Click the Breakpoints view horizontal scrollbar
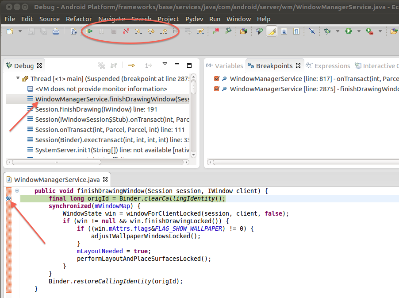The image size is (399, 298). point(306,162)
